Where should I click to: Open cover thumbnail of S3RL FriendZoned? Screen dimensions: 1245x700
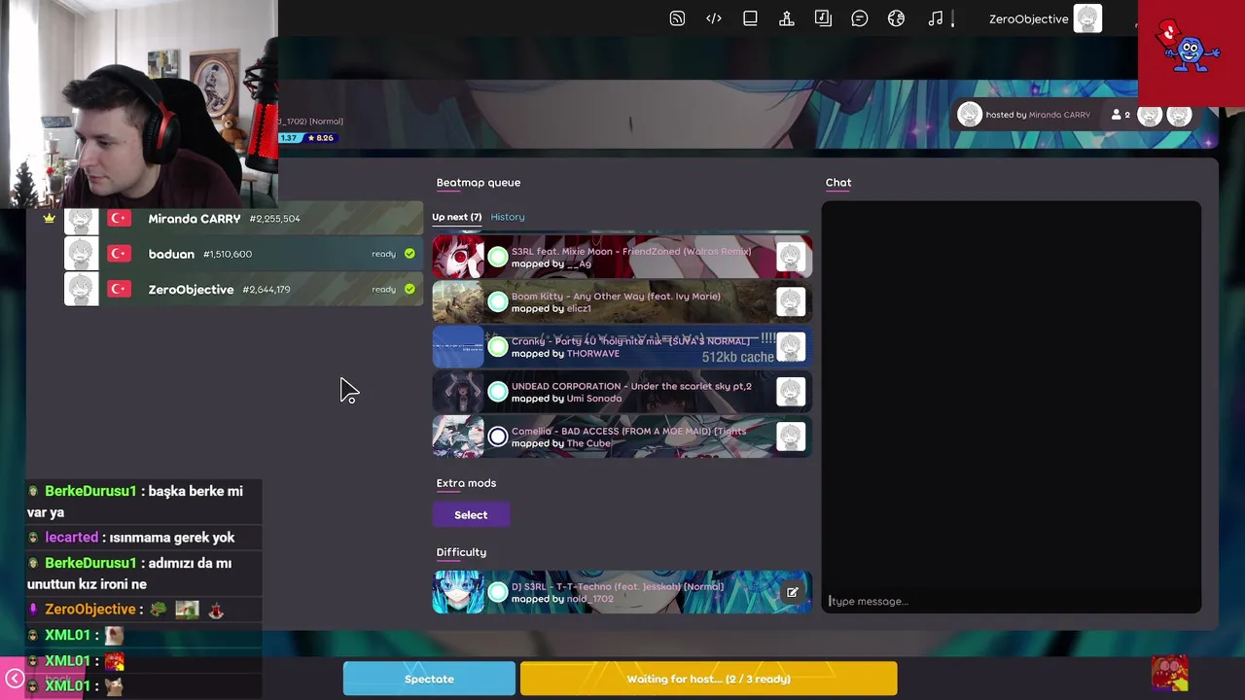pos(458,257)
